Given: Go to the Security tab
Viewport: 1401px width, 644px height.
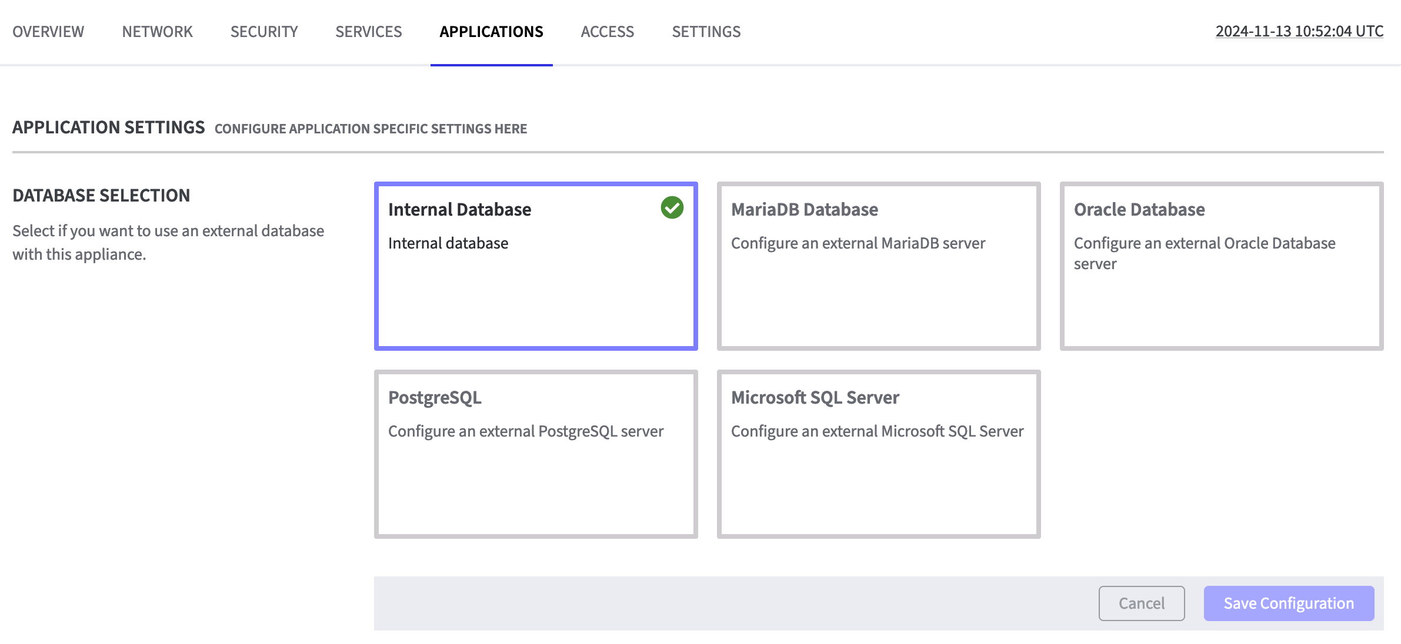Looking at the screenshot, I should tap(264, 32).
